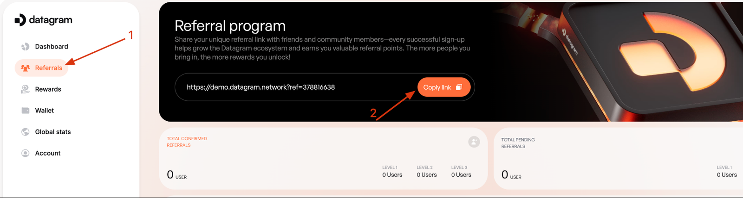This screenshot has height=198, width=743.
Task: Click the Wallet icon in sidebar
Action: click(x=26, y=111)
